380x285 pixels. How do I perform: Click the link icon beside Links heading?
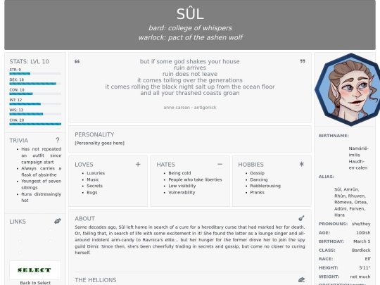tap(58, 221)
